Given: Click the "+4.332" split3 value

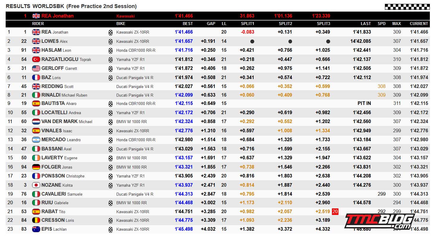Looking at the screenshot, I should tap(323, 229).
